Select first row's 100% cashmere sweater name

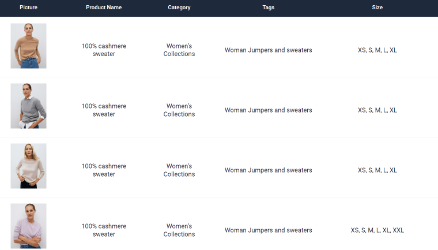(x=104, y=50)
